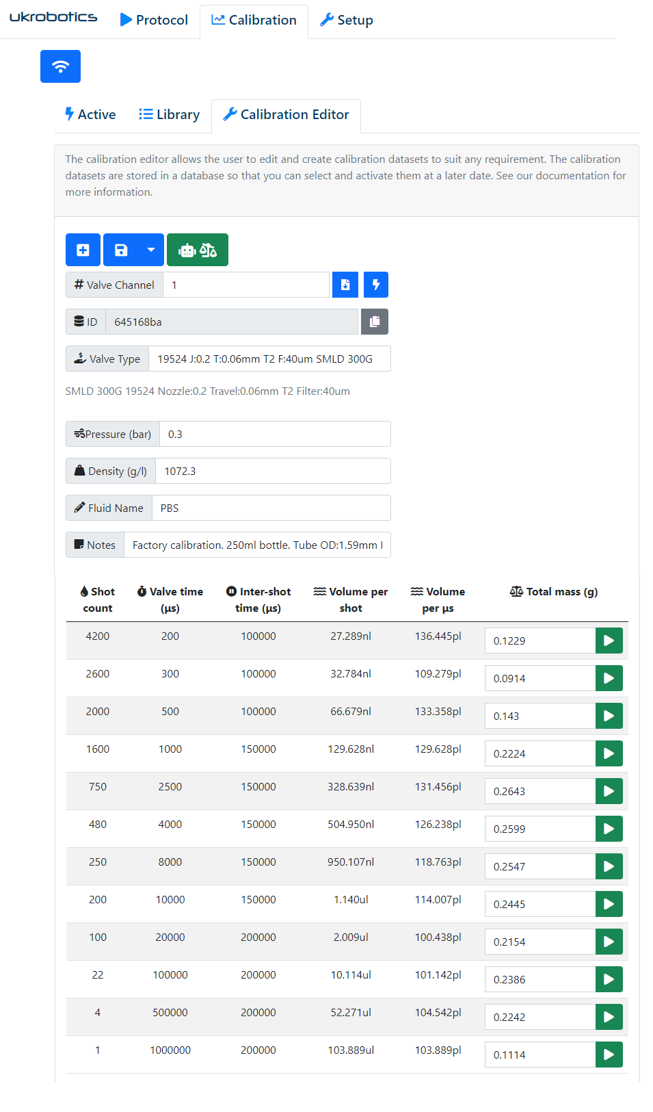The image size is (653, 1112).
Task: Click the green robot auto-calibrate button
Action: 197,250
